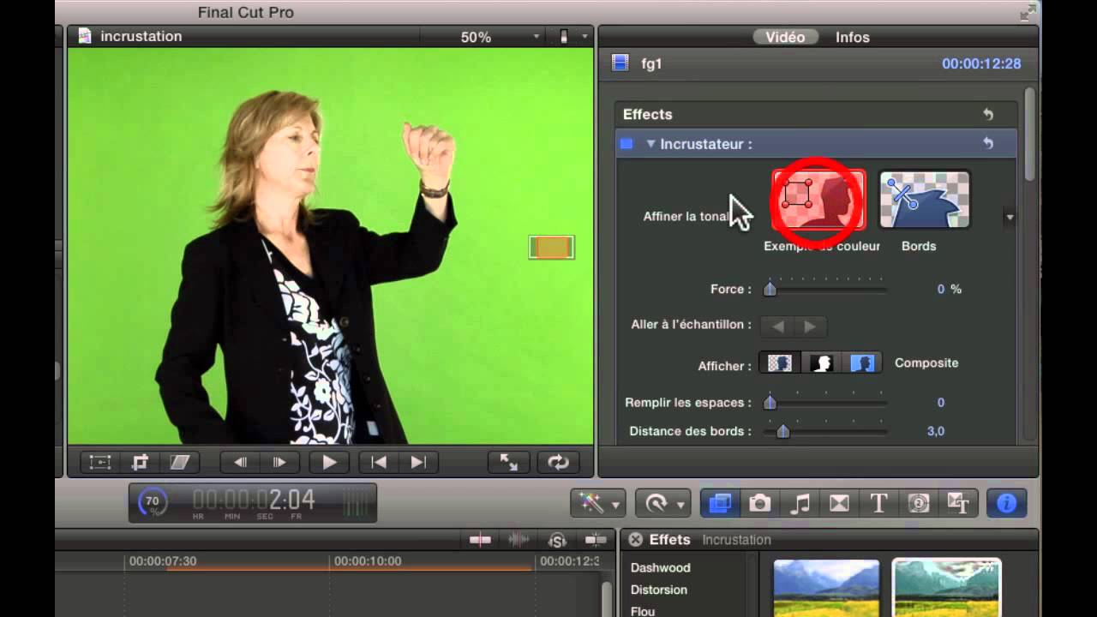Go to previous sample arrow
1097x617 pixels.
(777, 326)
